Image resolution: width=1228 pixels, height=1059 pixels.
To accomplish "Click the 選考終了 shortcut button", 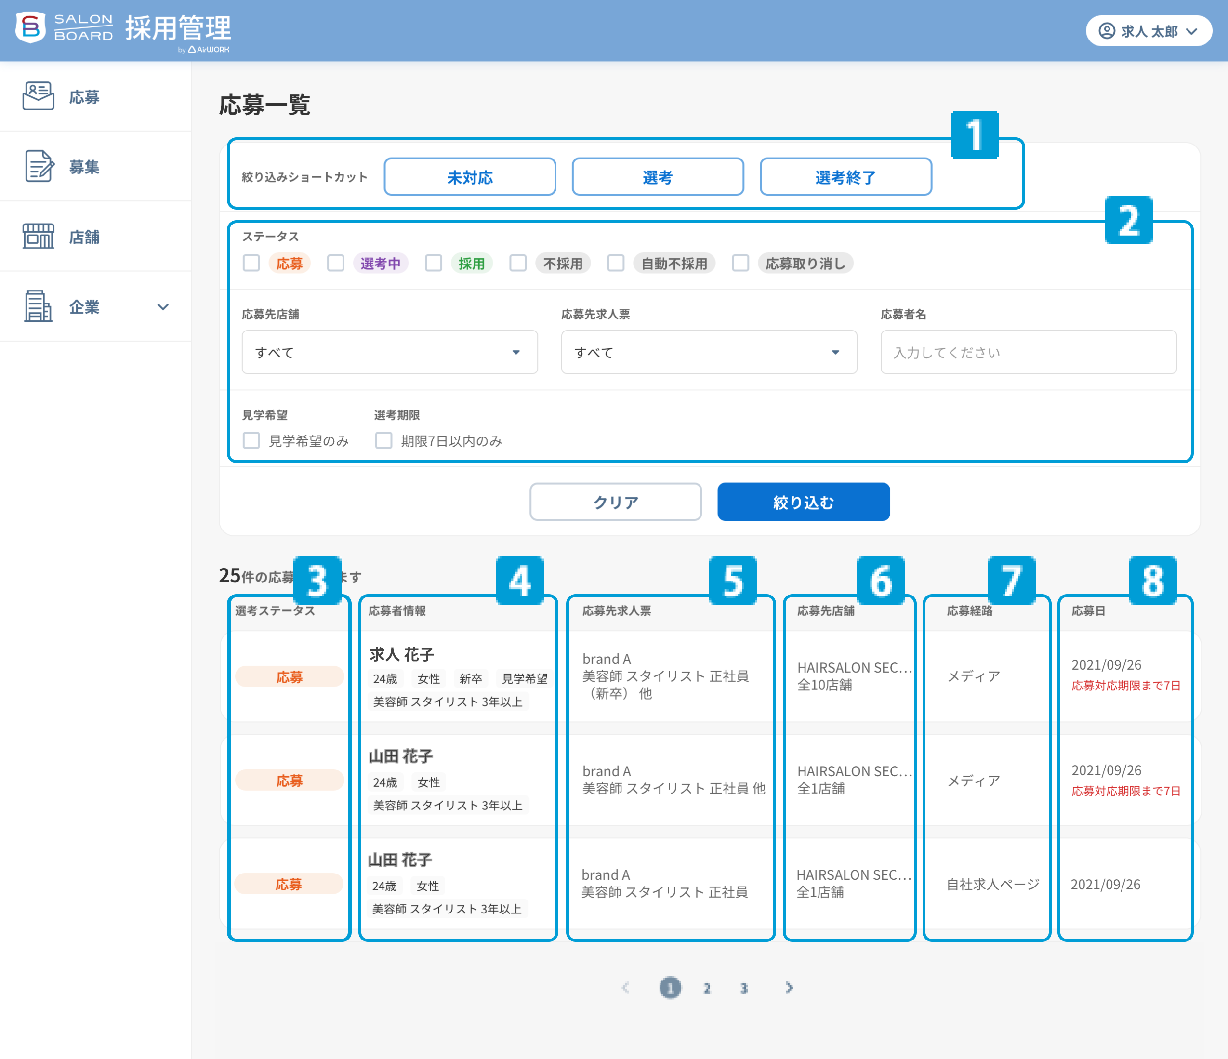I will 845,177.
